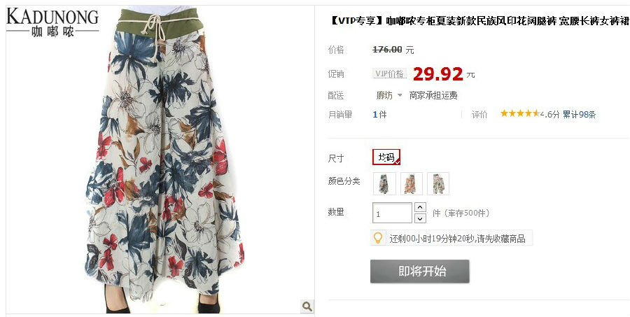Screen dimensions: 630x317
Task: Click the KADUNONG brand logo
Action: click(52, 22)
